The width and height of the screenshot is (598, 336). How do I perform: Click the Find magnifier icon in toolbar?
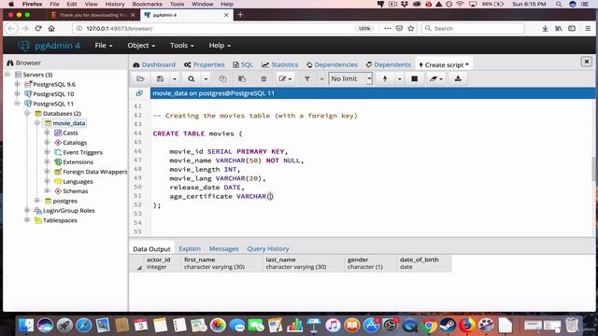point(191,78)
